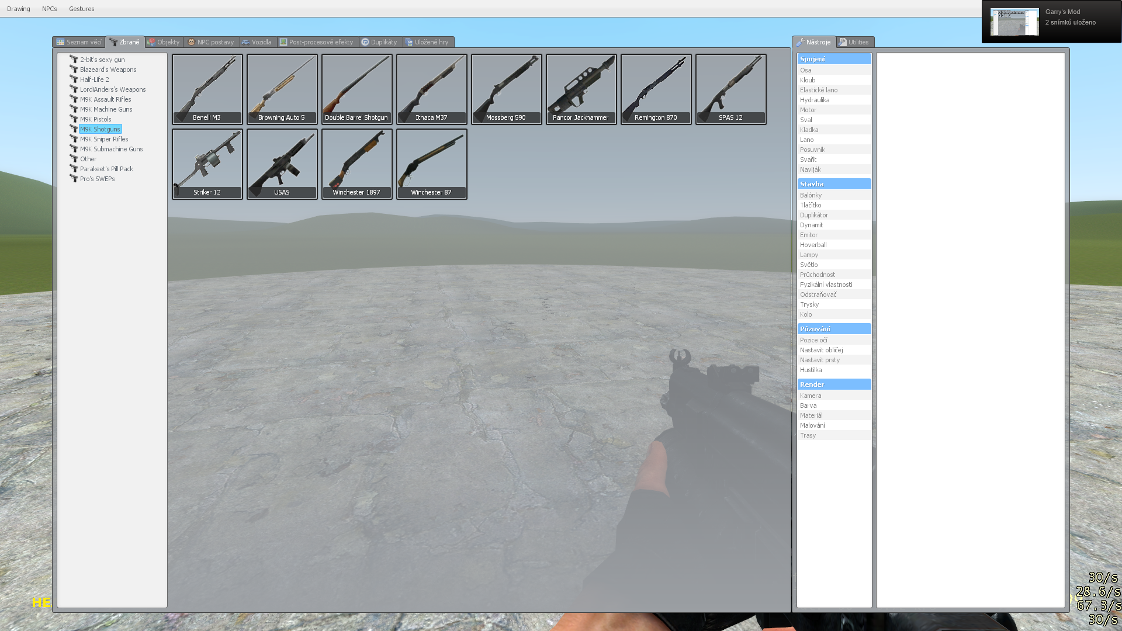Spawn the Mossberg 590

(507, 89)
